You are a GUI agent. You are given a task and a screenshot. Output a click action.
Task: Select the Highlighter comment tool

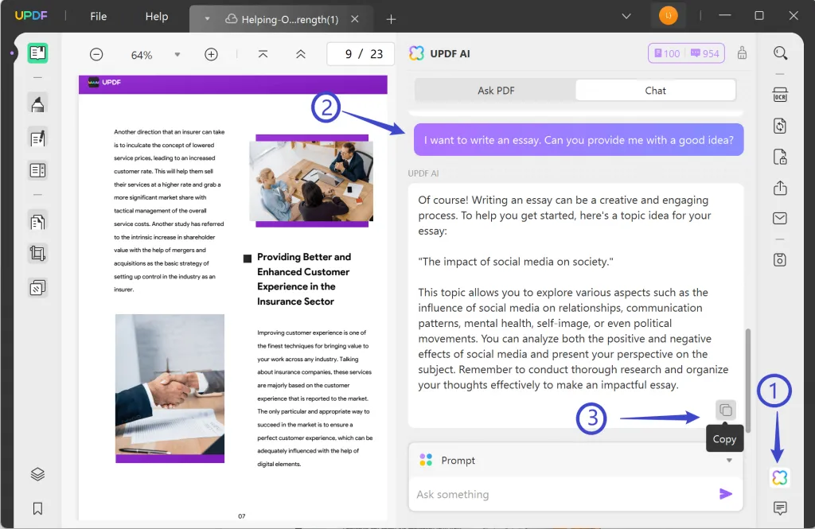point(37,104)
